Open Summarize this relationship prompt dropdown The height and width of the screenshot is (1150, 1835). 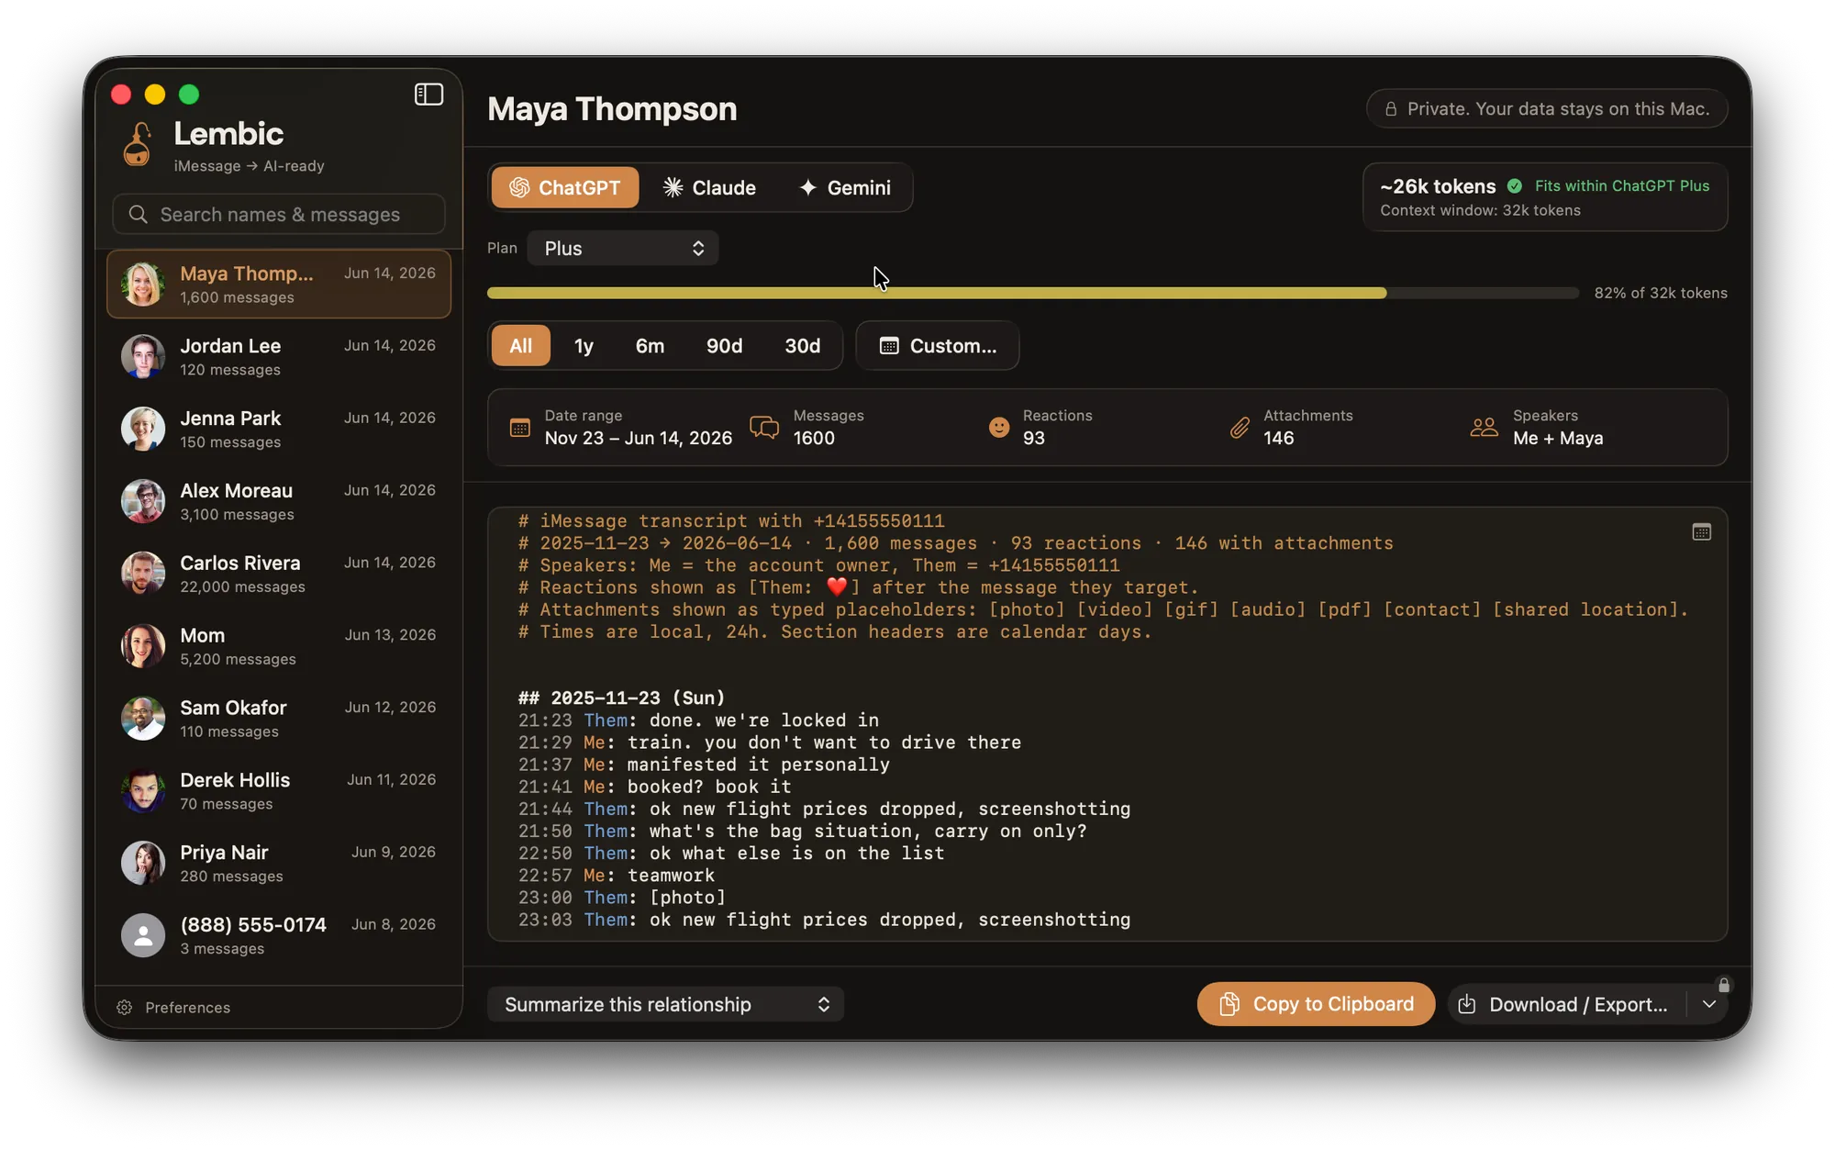point(666,1004)
